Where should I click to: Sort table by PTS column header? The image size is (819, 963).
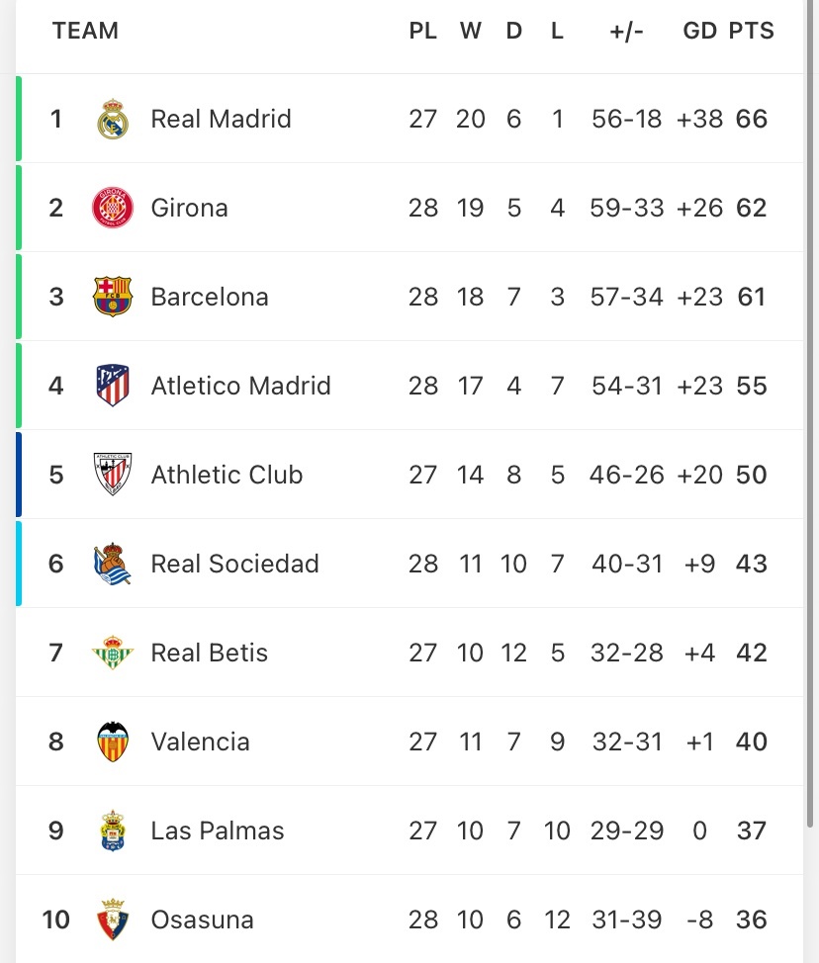751,32
